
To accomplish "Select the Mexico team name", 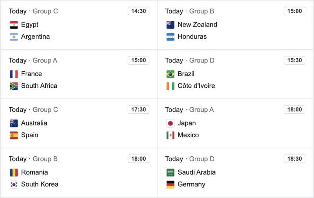I will [188, 135].
